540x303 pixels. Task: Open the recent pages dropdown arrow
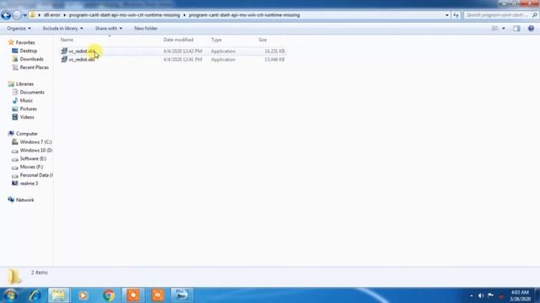(24, 15)
